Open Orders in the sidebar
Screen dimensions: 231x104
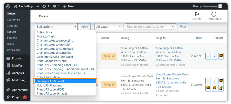click(11, 14)
